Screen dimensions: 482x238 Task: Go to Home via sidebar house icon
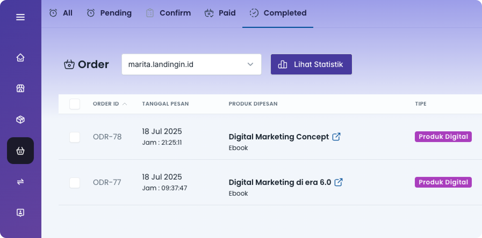[20, 58]
